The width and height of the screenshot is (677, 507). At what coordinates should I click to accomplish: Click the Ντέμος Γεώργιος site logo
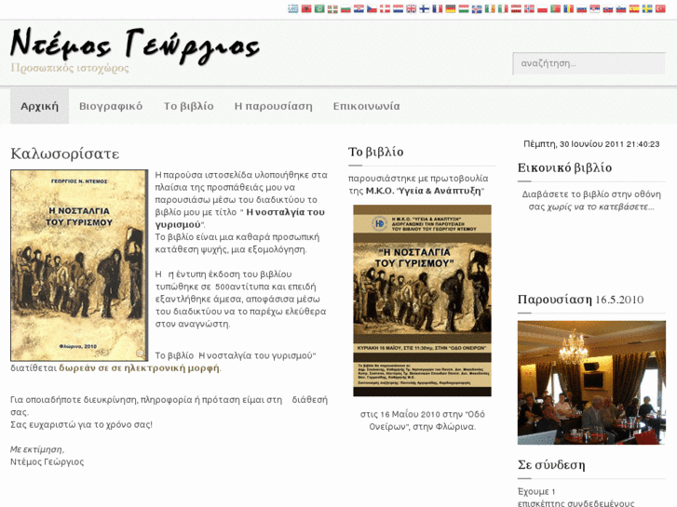pyautogui.click(x=135, y=46)
